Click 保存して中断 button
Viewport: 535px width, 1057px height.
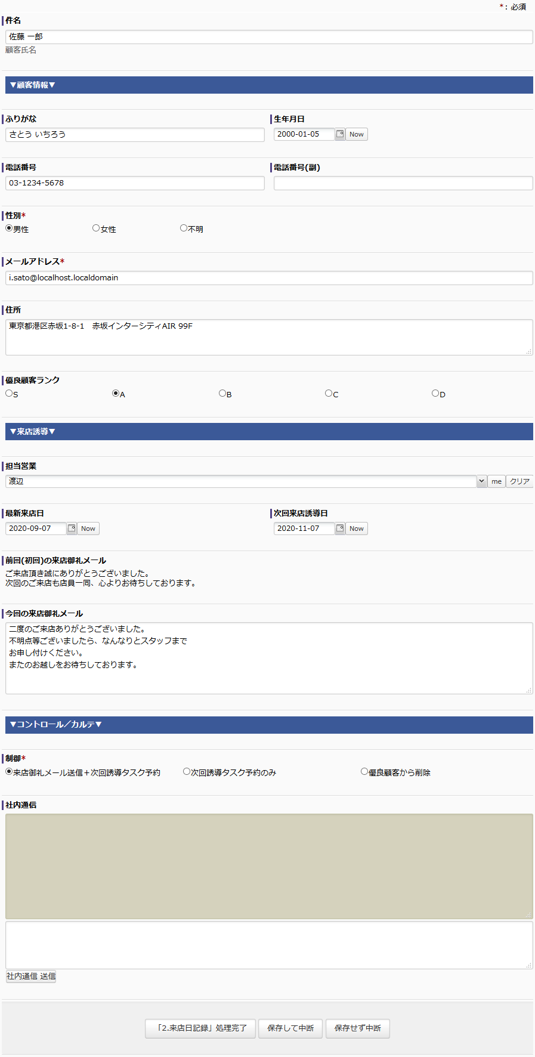[x=290, y=1028]
